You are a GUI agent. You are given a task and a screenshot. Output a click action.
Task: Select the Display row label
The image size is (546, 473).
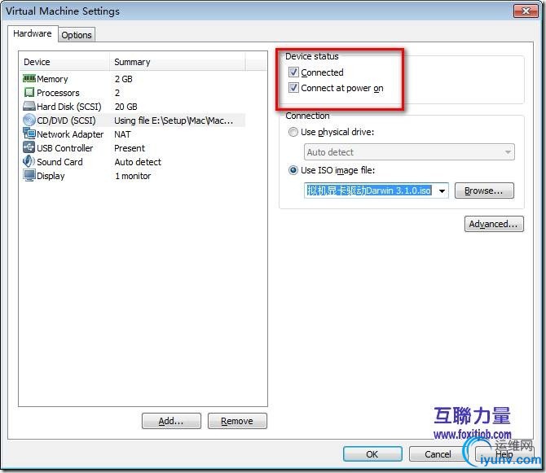click(51, 176)
